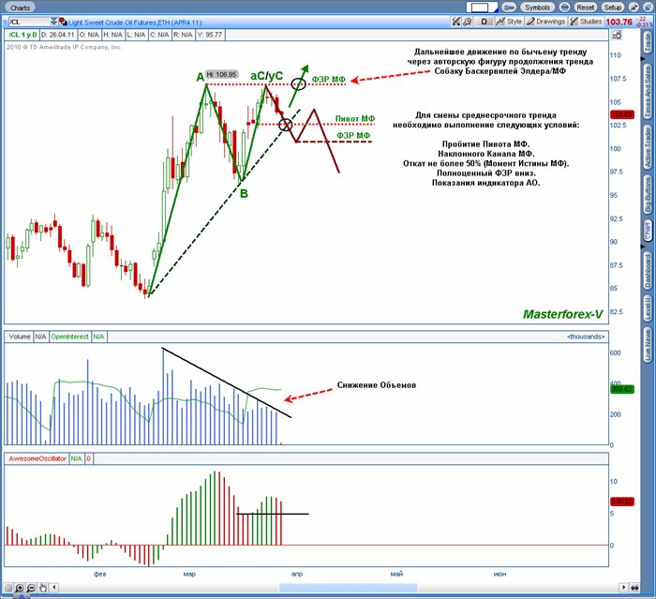Click the Y: 95.77 value cell
Viewport: 656px width, 599px height.
pos(210,35)
